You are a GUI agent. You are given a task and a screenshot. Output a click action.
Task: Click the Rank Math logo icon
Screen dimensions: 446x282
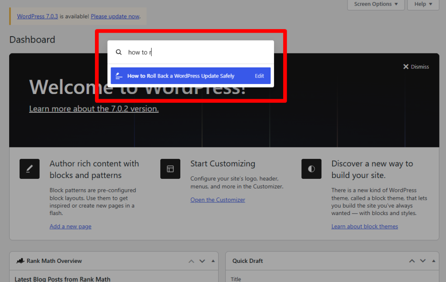point(20,261)
